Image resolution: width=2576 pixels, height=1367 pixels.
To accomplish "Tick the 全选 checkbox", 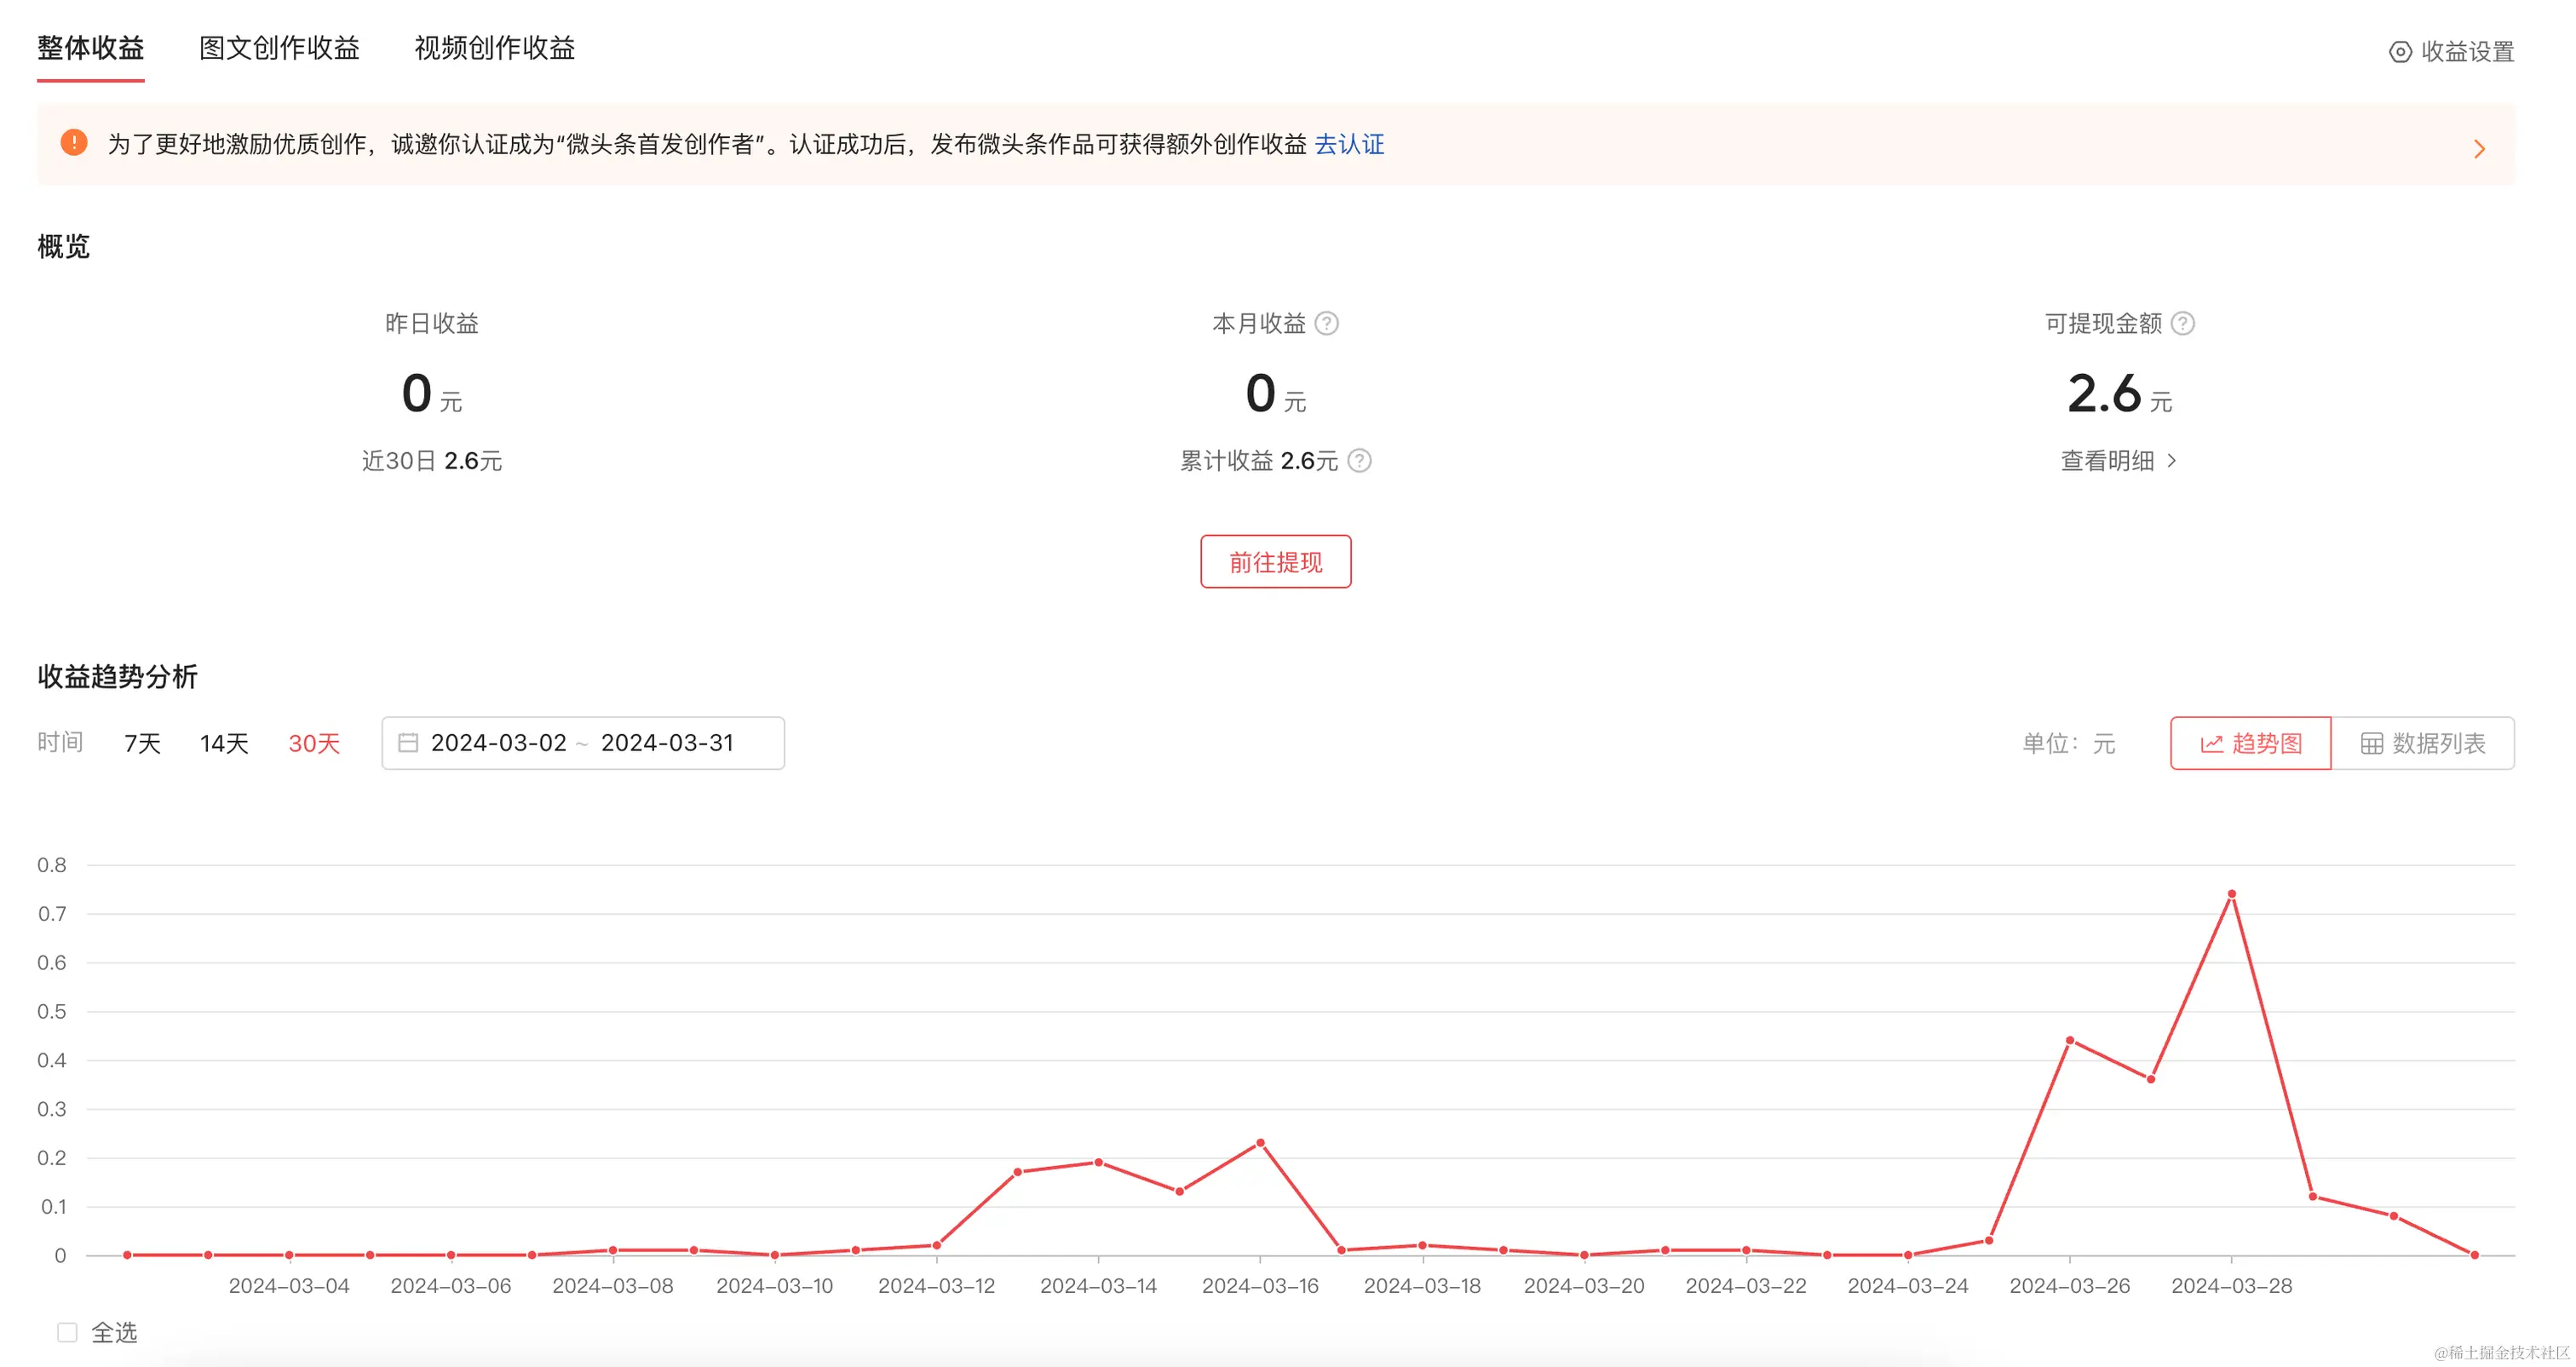I will point(67,1332).
